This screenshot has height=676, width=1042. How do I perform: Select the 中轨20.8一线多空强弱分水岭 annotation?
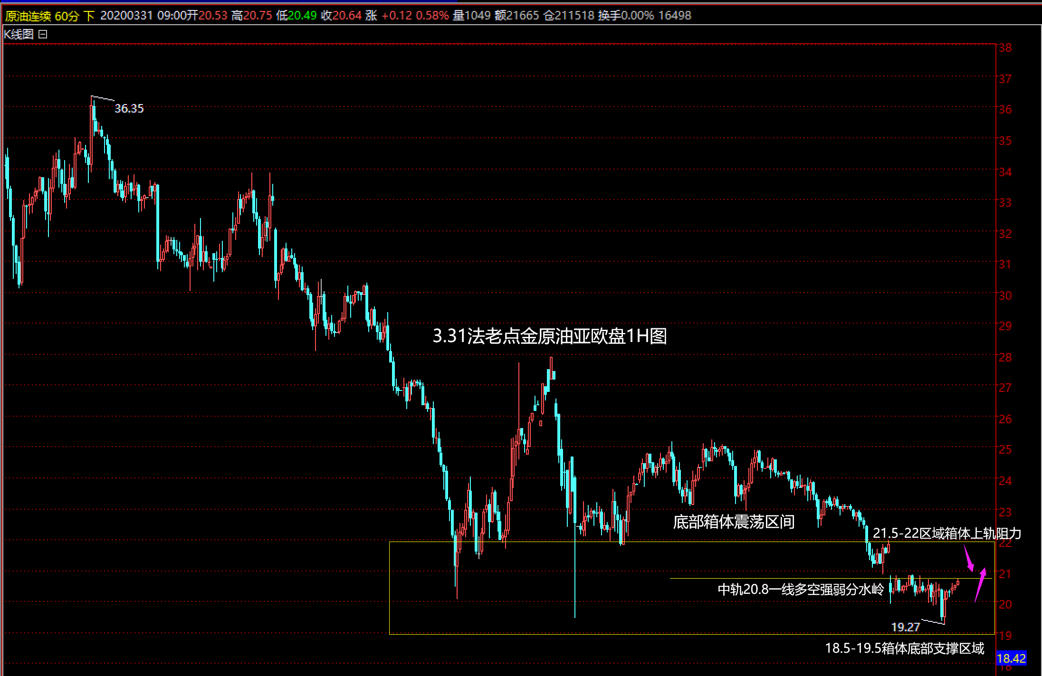click(x=800, y=590)
